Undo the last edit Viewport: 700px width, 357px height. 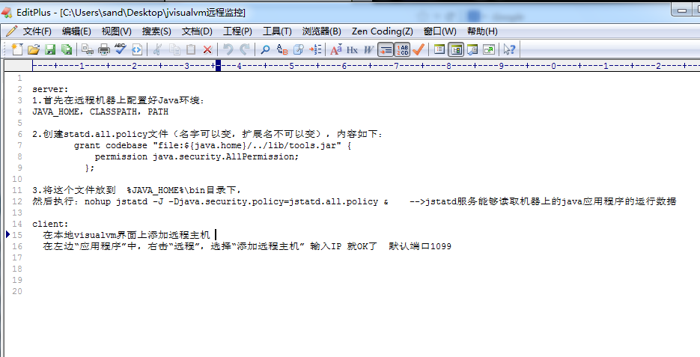pyautogui.click(x=228, y=49)
